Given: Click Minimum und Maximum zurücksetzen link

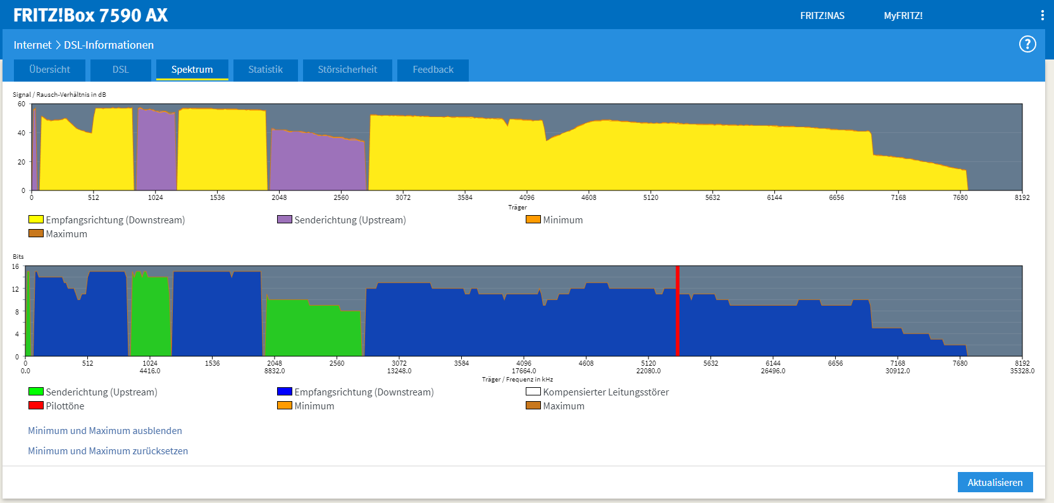Looking at the screenshot, I should click(x=108, y=451).
